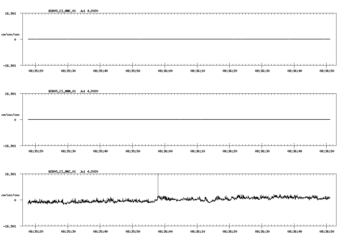355x241 pixels.
Task: Click the 08:35:30 time label under HNZ plot
Action: [68, 232]
